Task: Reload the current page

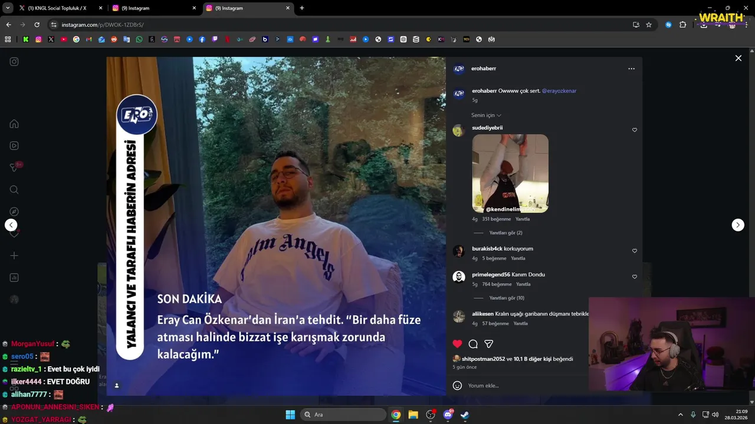Action: pos(37,25)
